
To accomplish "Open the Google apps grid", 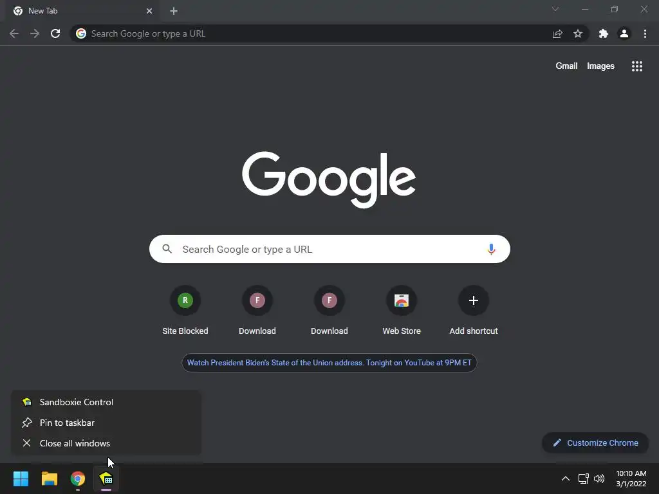I will tap(637, 66).
